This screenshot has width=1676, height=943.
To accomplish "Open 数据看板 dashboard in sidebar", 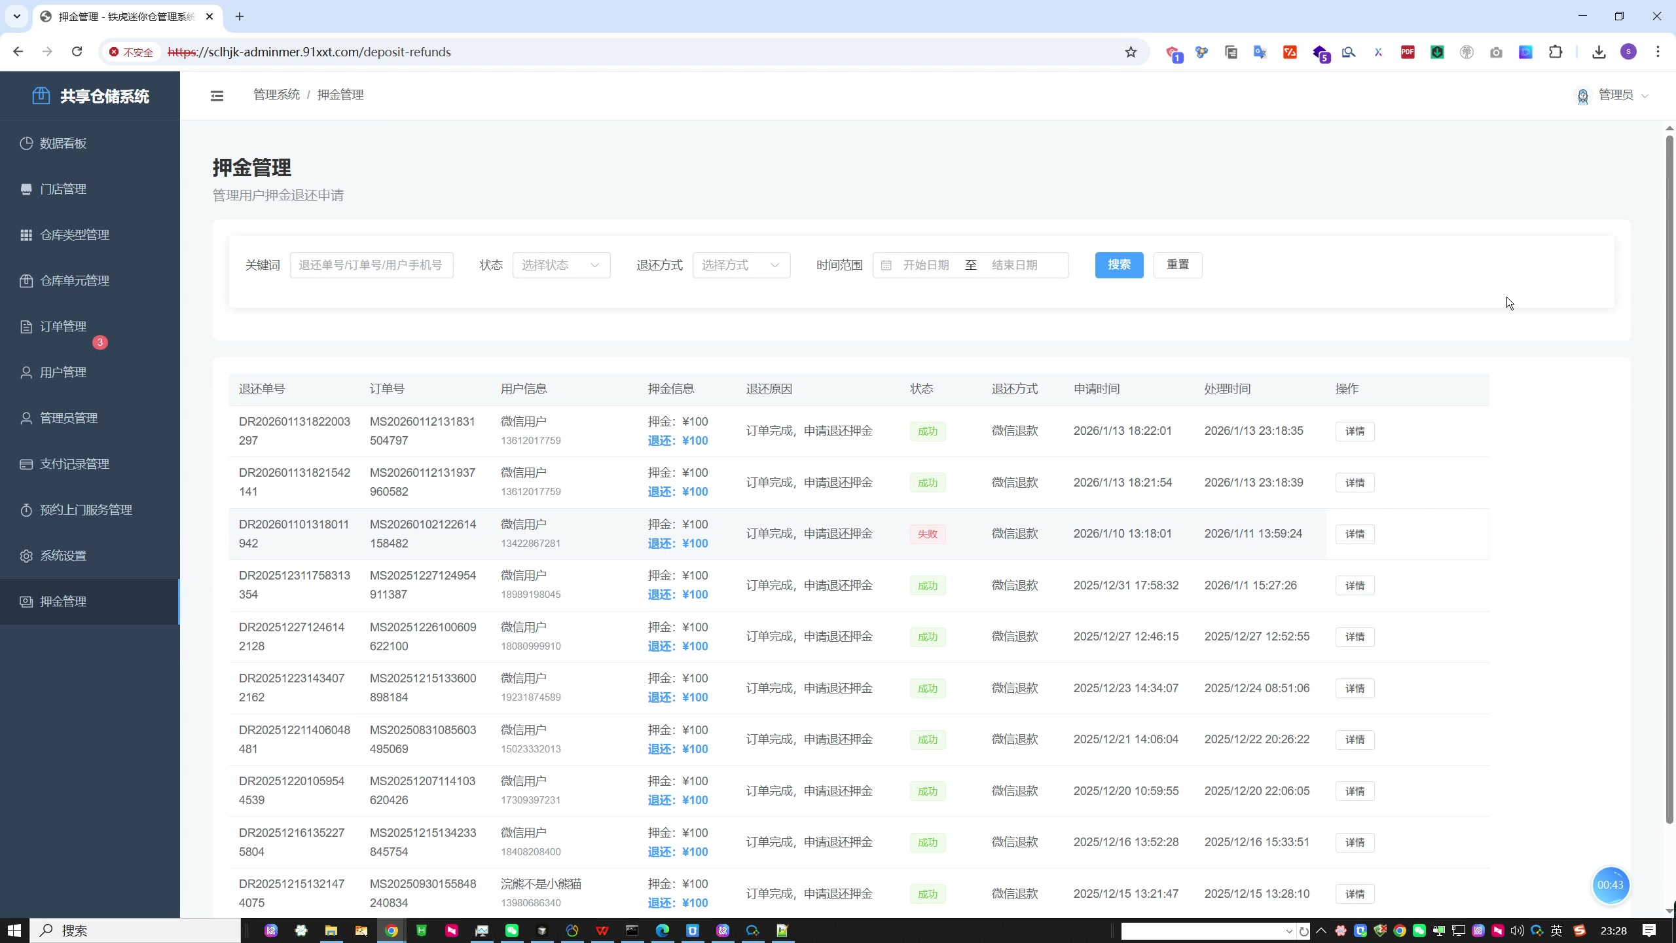I will (x=63, y=143).
